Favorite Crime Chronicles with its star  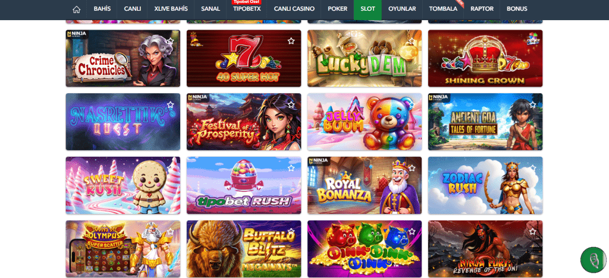170,41
